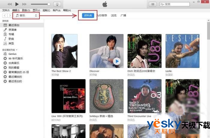Image resolution: width=210 pixels, height=138 pixels.
Task: Click the rewind previous track button
Action: (x=9, y=4)
